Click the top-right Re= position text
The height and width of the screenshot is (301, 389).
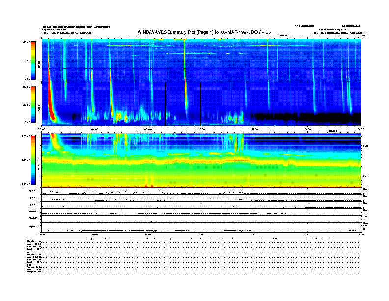(x=337, y=33)
